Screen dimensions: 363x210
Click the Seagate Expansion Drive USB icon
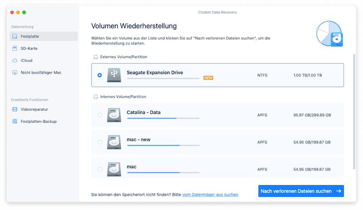114,75
